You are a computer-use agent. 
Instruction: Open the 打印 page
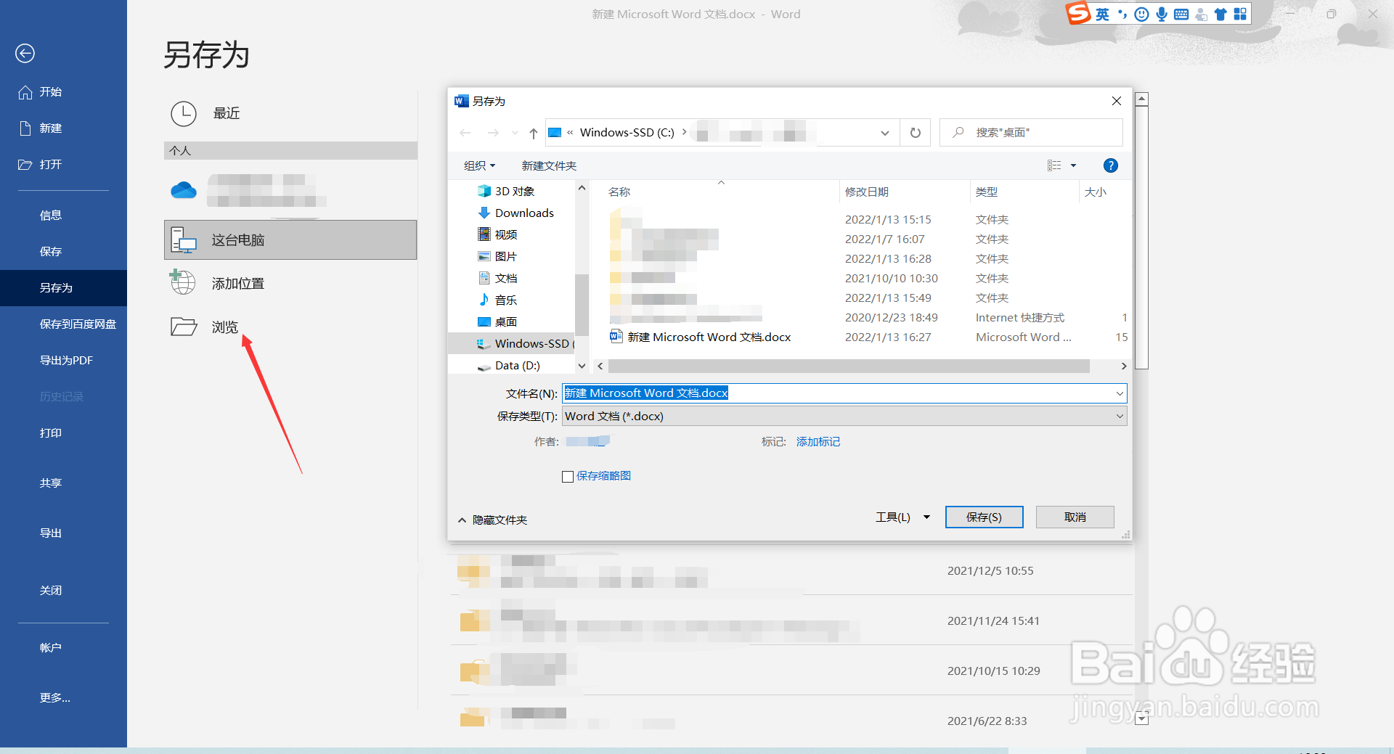tap(51, 433)
